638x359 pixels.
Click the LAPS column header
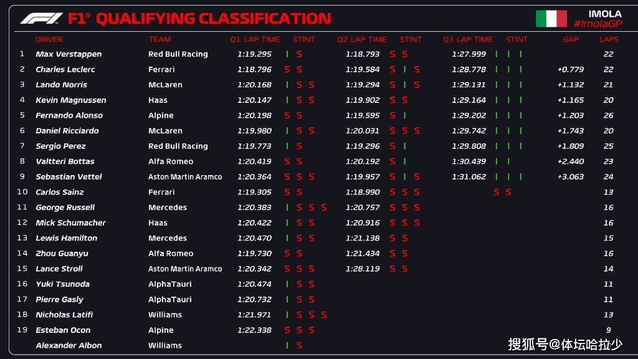coord(609,39)
